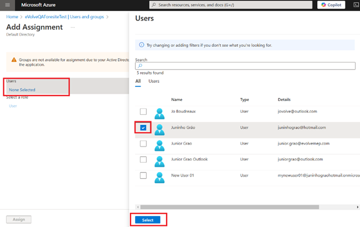Viewport: 360px width, 227px height.
Task: Click Jo Boudreaux's avatar icon
Action: point(160,114)
